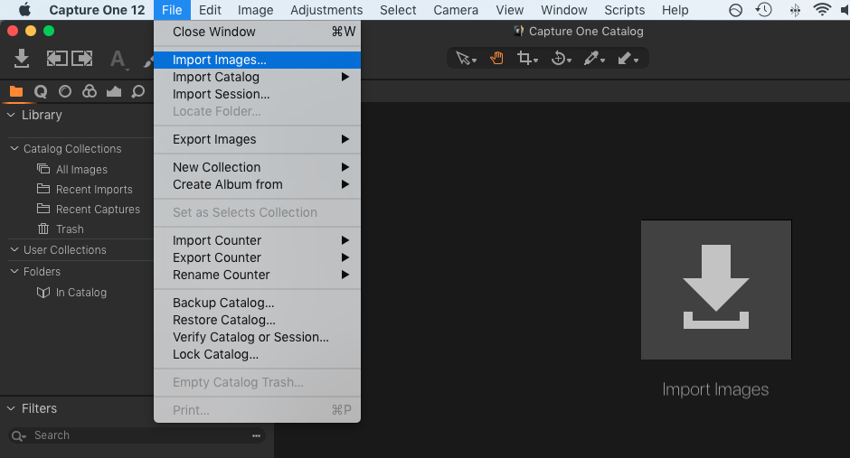Select the Rotation tool
This screenshot has height=458, width=850.
click(x=559, y=59)
